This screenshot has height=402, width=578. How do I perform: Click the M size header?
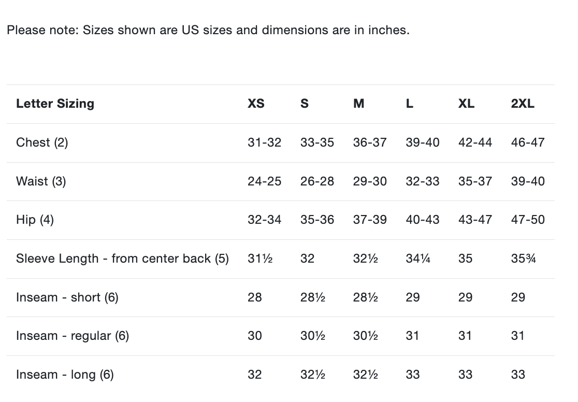[358, 104]
